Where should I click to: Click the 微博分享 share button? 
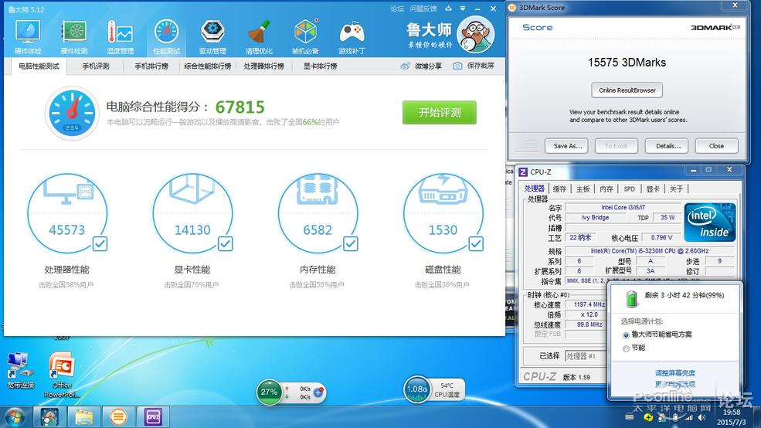[x=421, y=66]
